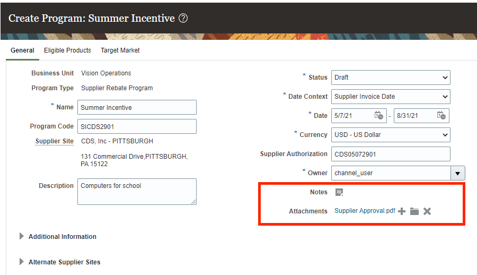Switch to the Target Market tab
Viewport: 477px width, 275px height.
(120, 50)
